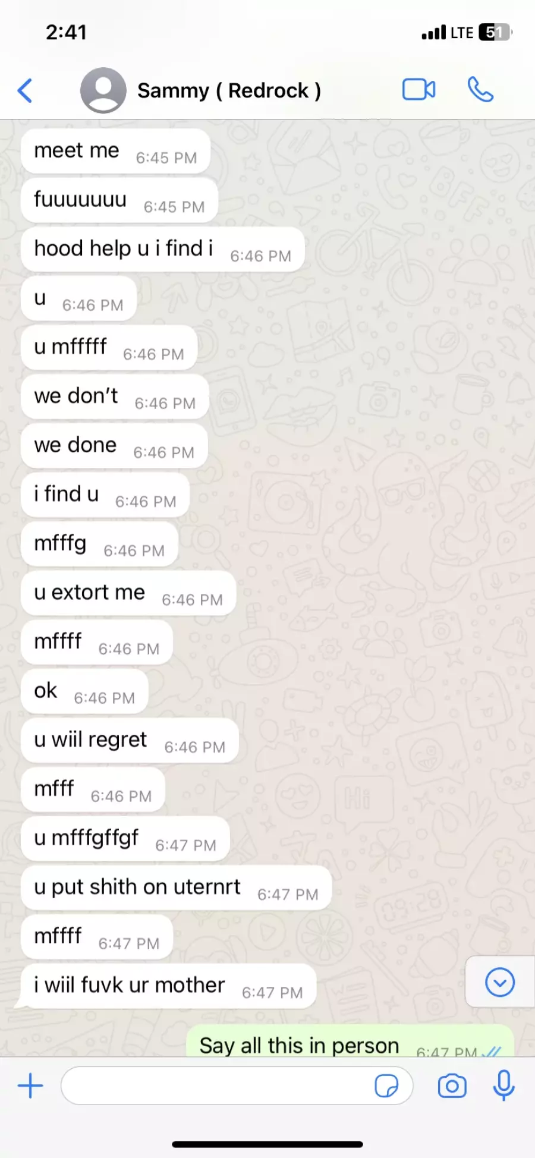
Task: Open attachments with the plus icon
Action: 30,1085
